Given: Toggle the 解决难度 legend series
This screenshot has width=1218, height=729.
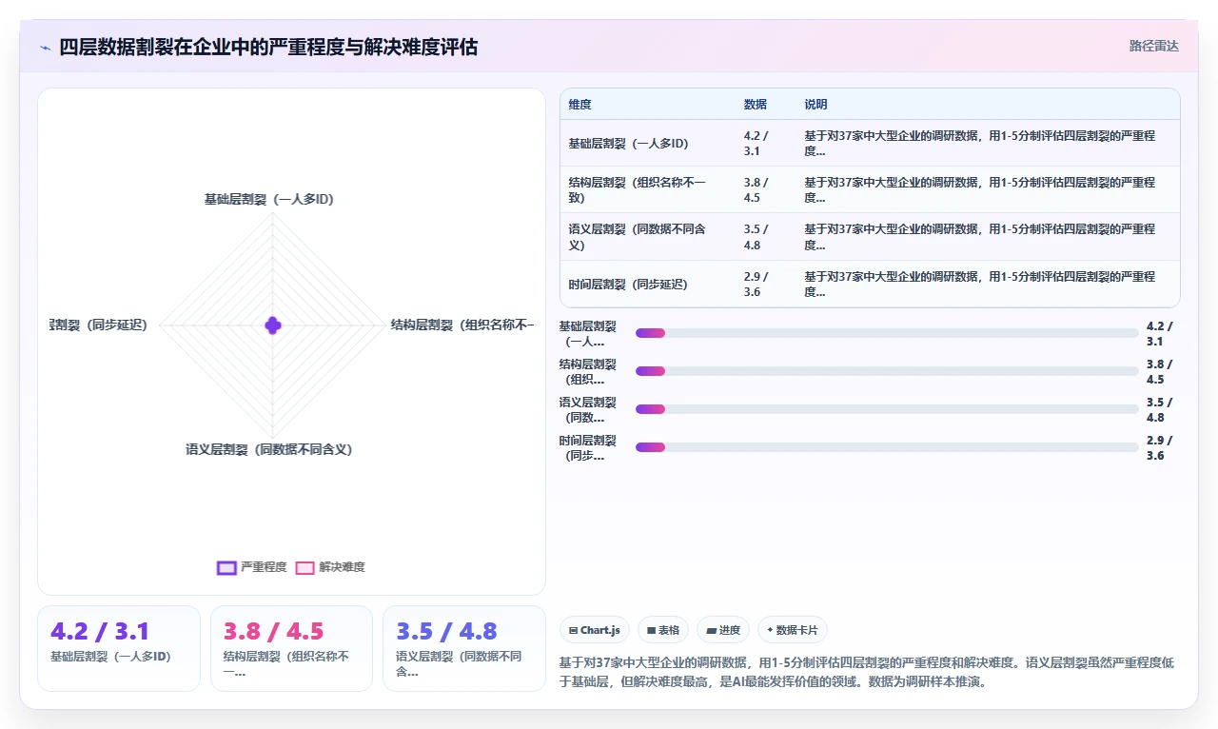Looking at the screenshot, I should tap(330, 567).
